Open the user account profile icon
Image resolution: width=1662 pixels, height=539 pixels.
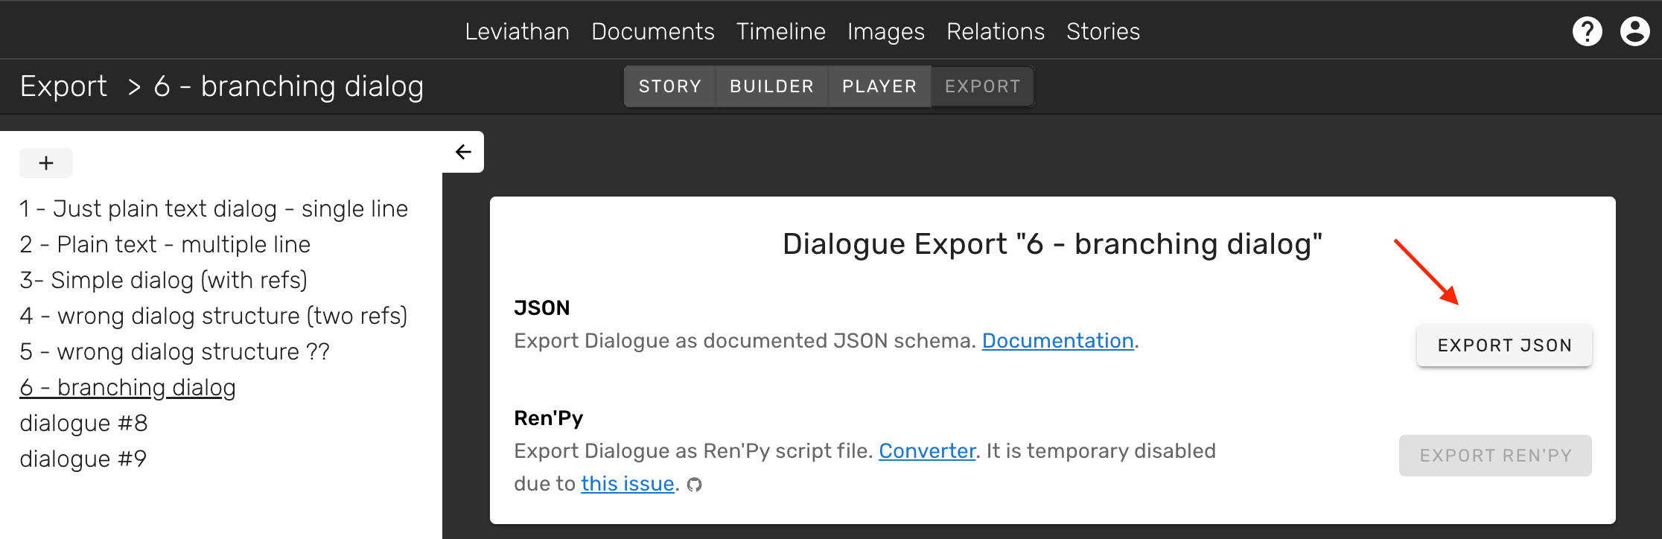click(1634, 31)
